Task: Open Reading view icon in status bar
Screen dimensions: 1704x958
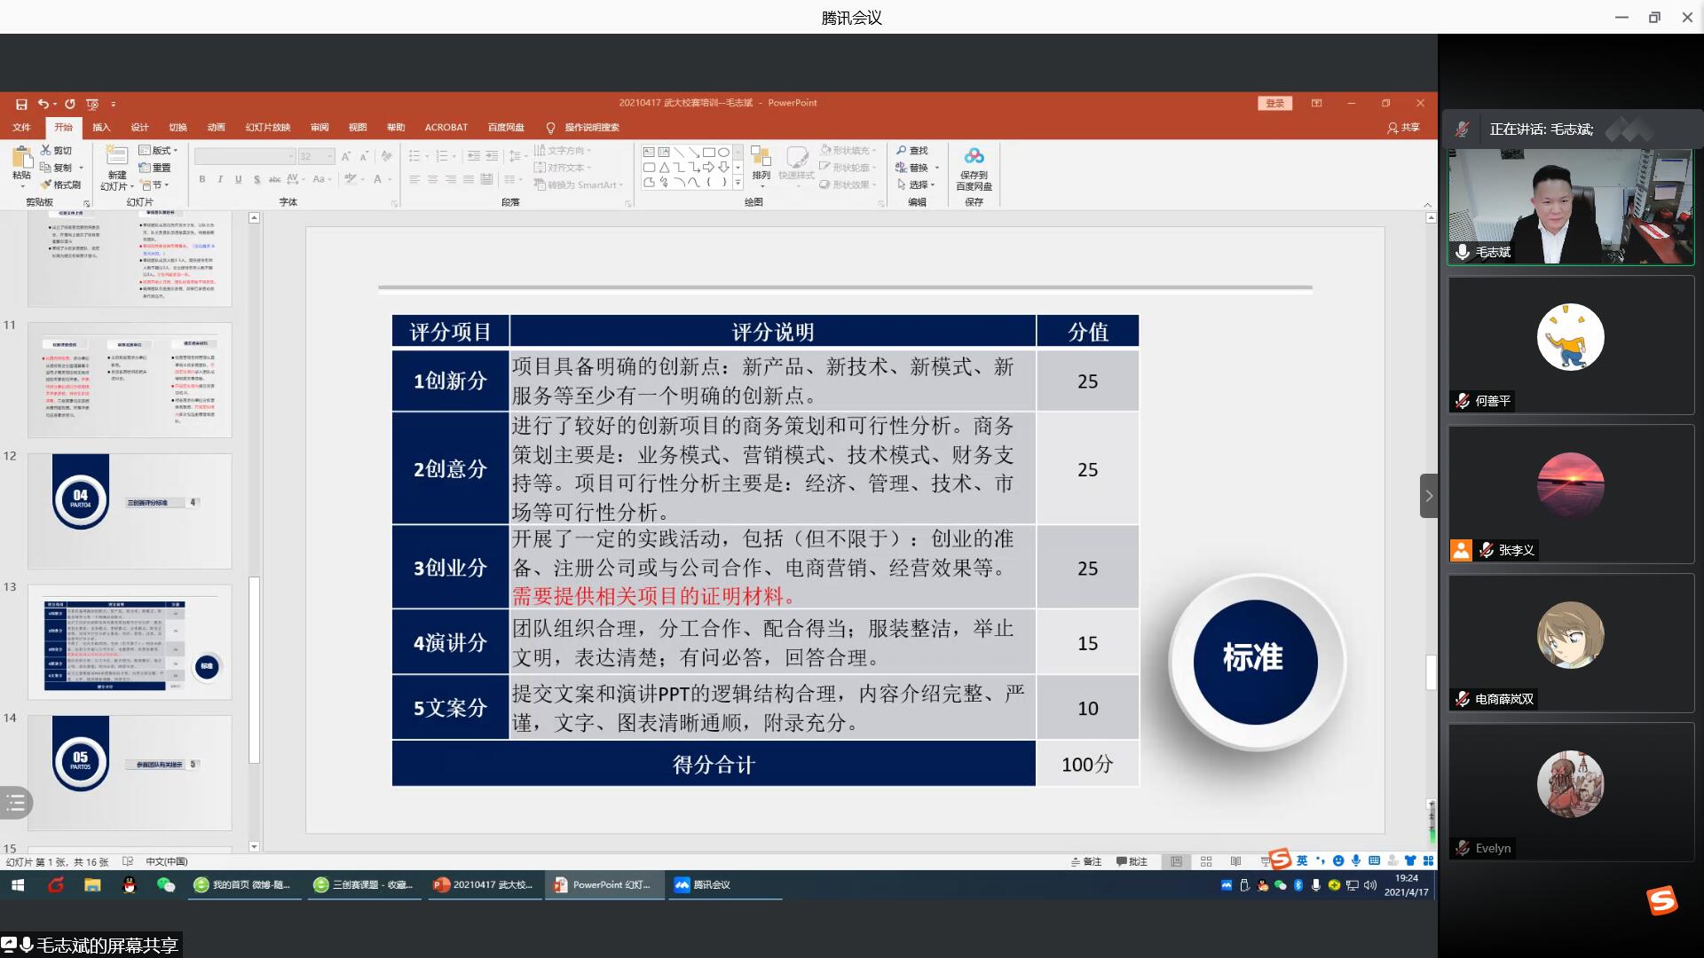Action: (x=1235, y=861)
